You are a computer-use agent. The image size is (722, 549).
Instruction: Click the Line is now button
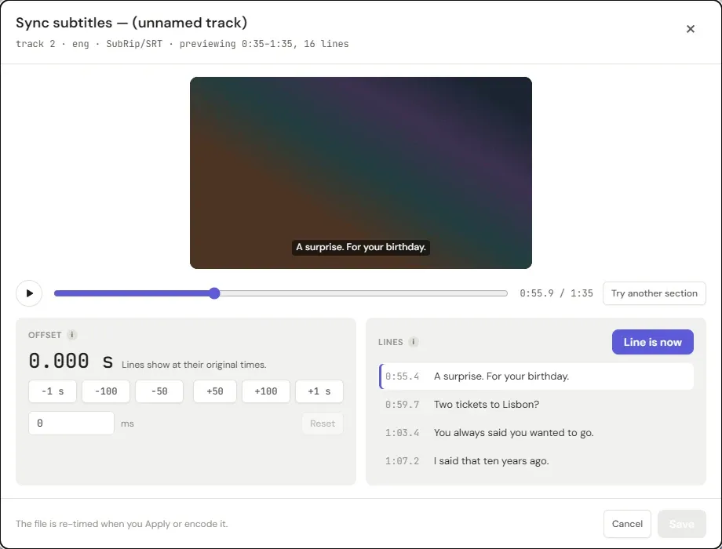pos(652,342)
